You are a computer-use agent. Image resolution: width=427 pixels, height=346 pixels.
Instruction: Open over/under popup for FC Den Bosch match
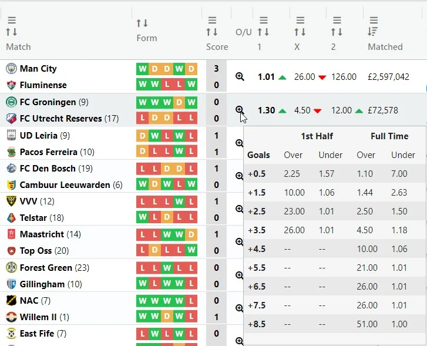point(240,176)
